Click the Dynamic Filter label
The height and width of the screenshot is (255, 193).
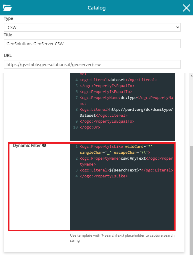coord(27,145)
